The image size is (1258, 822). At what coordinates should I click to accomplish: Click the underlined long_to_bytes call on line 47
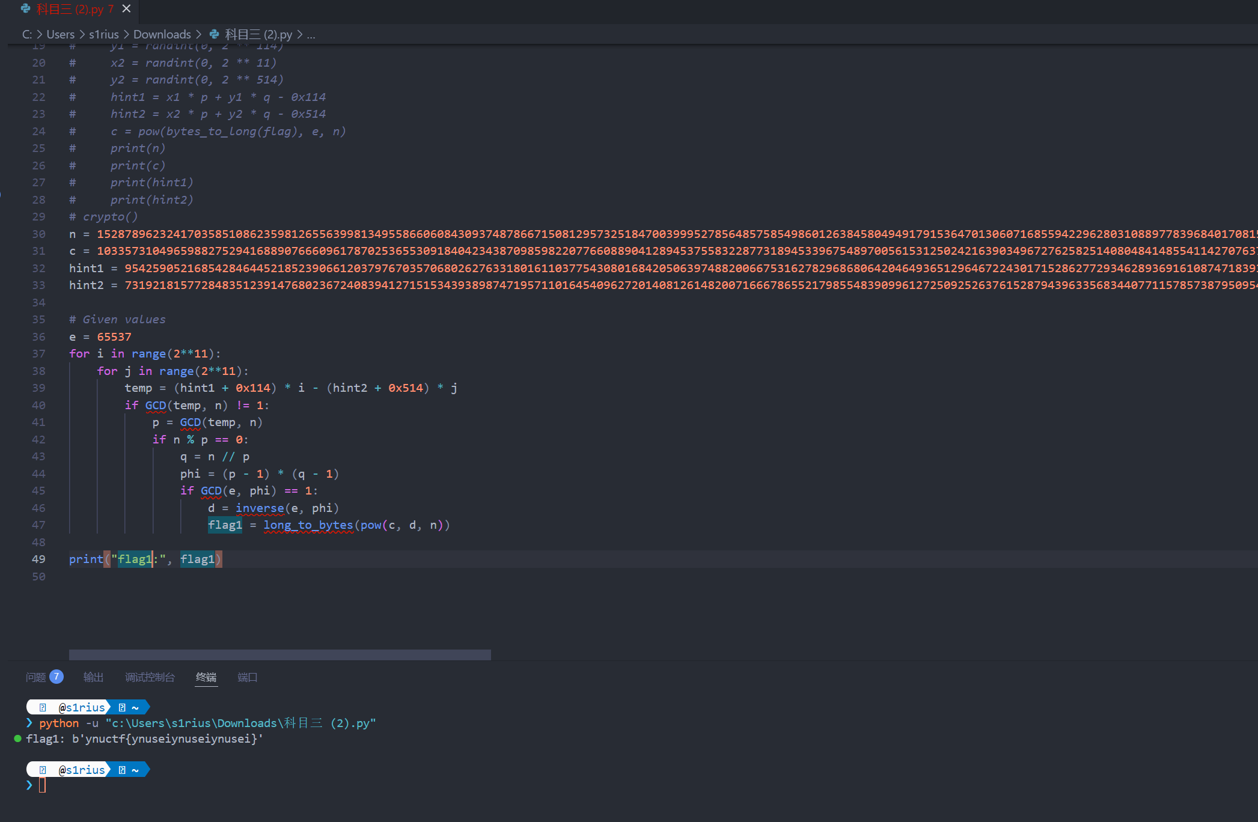[308, 525]
